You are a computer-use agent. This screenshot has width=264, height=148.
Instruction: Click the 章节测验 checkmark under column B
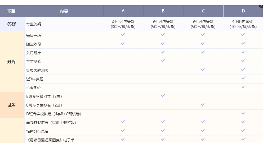coord(163,61)
